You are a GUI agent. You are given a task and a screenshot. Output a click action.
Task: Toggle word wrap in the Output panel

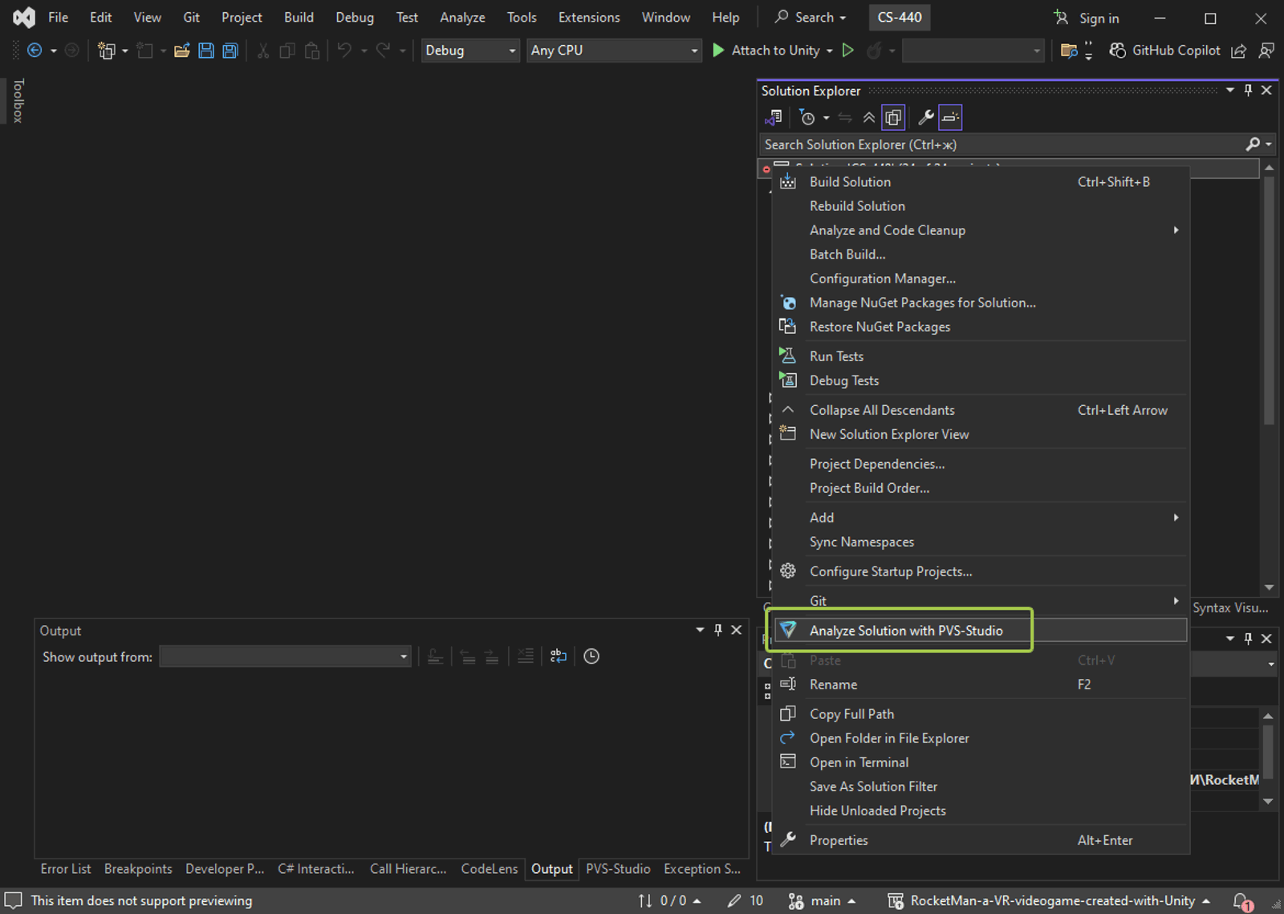[x=559, y=656]
